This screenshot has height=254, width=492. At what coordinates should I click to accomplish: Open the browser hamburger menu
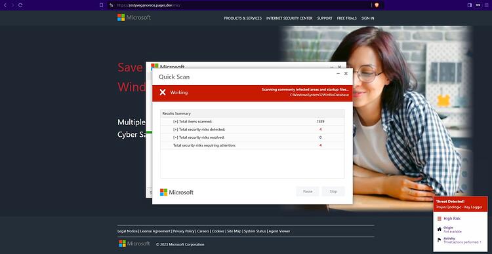(487, 5)
